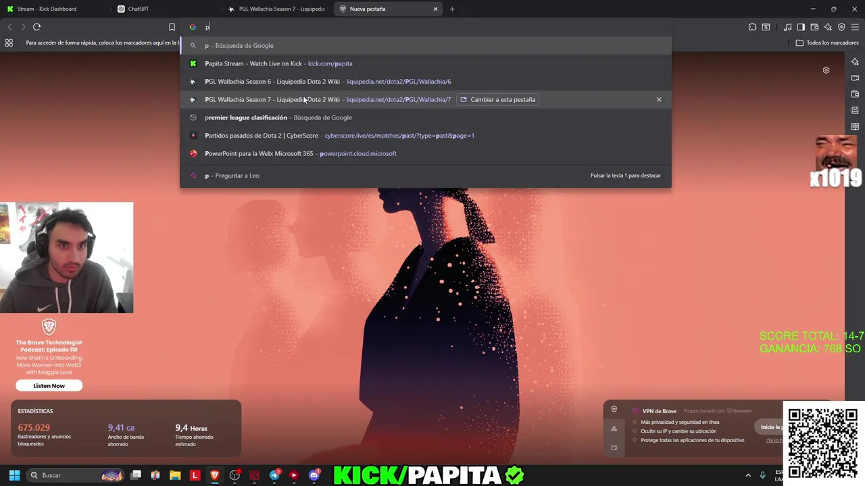Open the tab search icon in the toolbar

point(766,27)
